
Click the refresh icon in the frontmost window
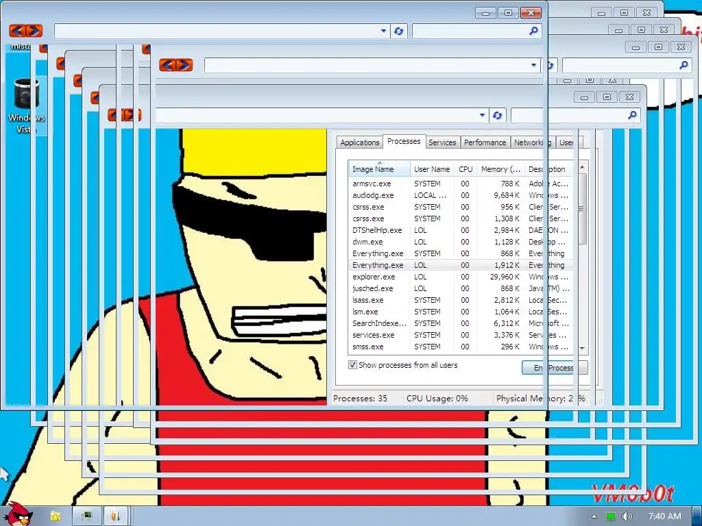point(398,31)
